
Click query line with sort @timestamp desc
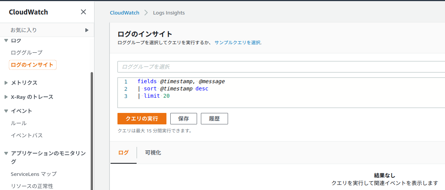coord(173,89)
